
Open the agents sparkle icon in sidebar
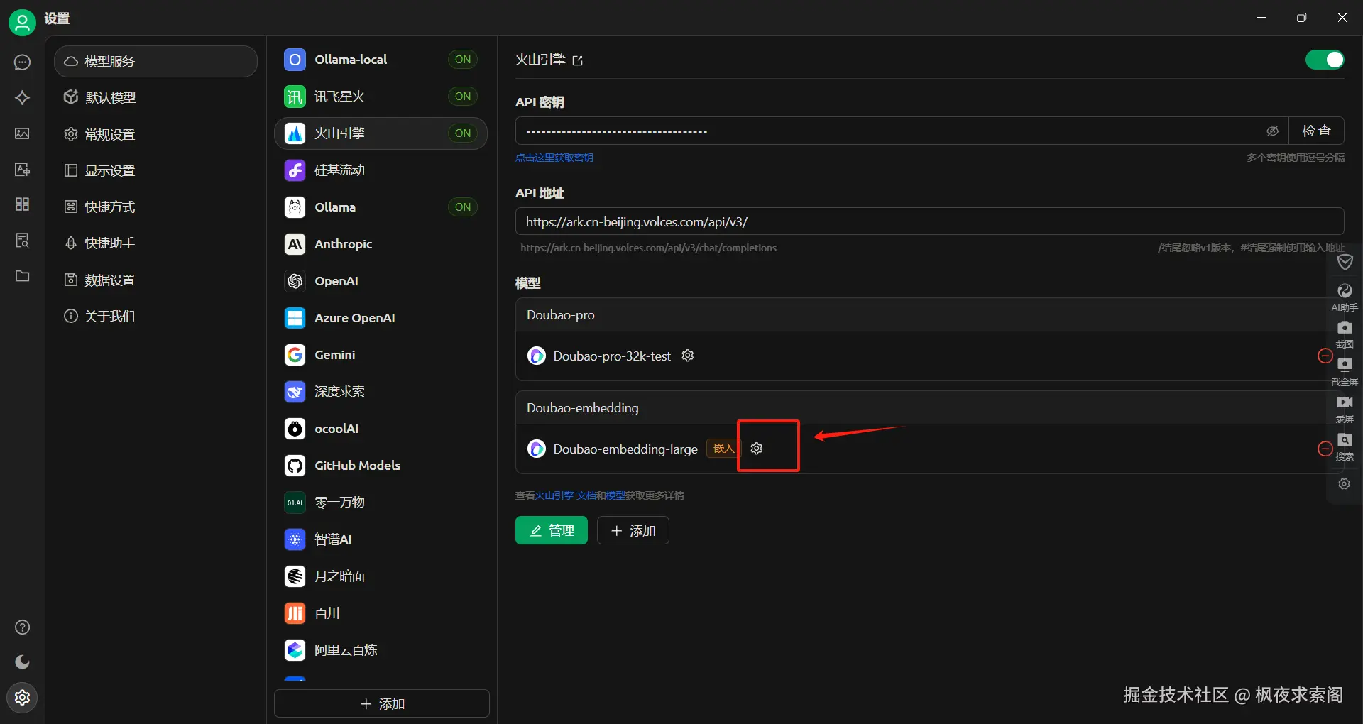click(x=22, y=97)
